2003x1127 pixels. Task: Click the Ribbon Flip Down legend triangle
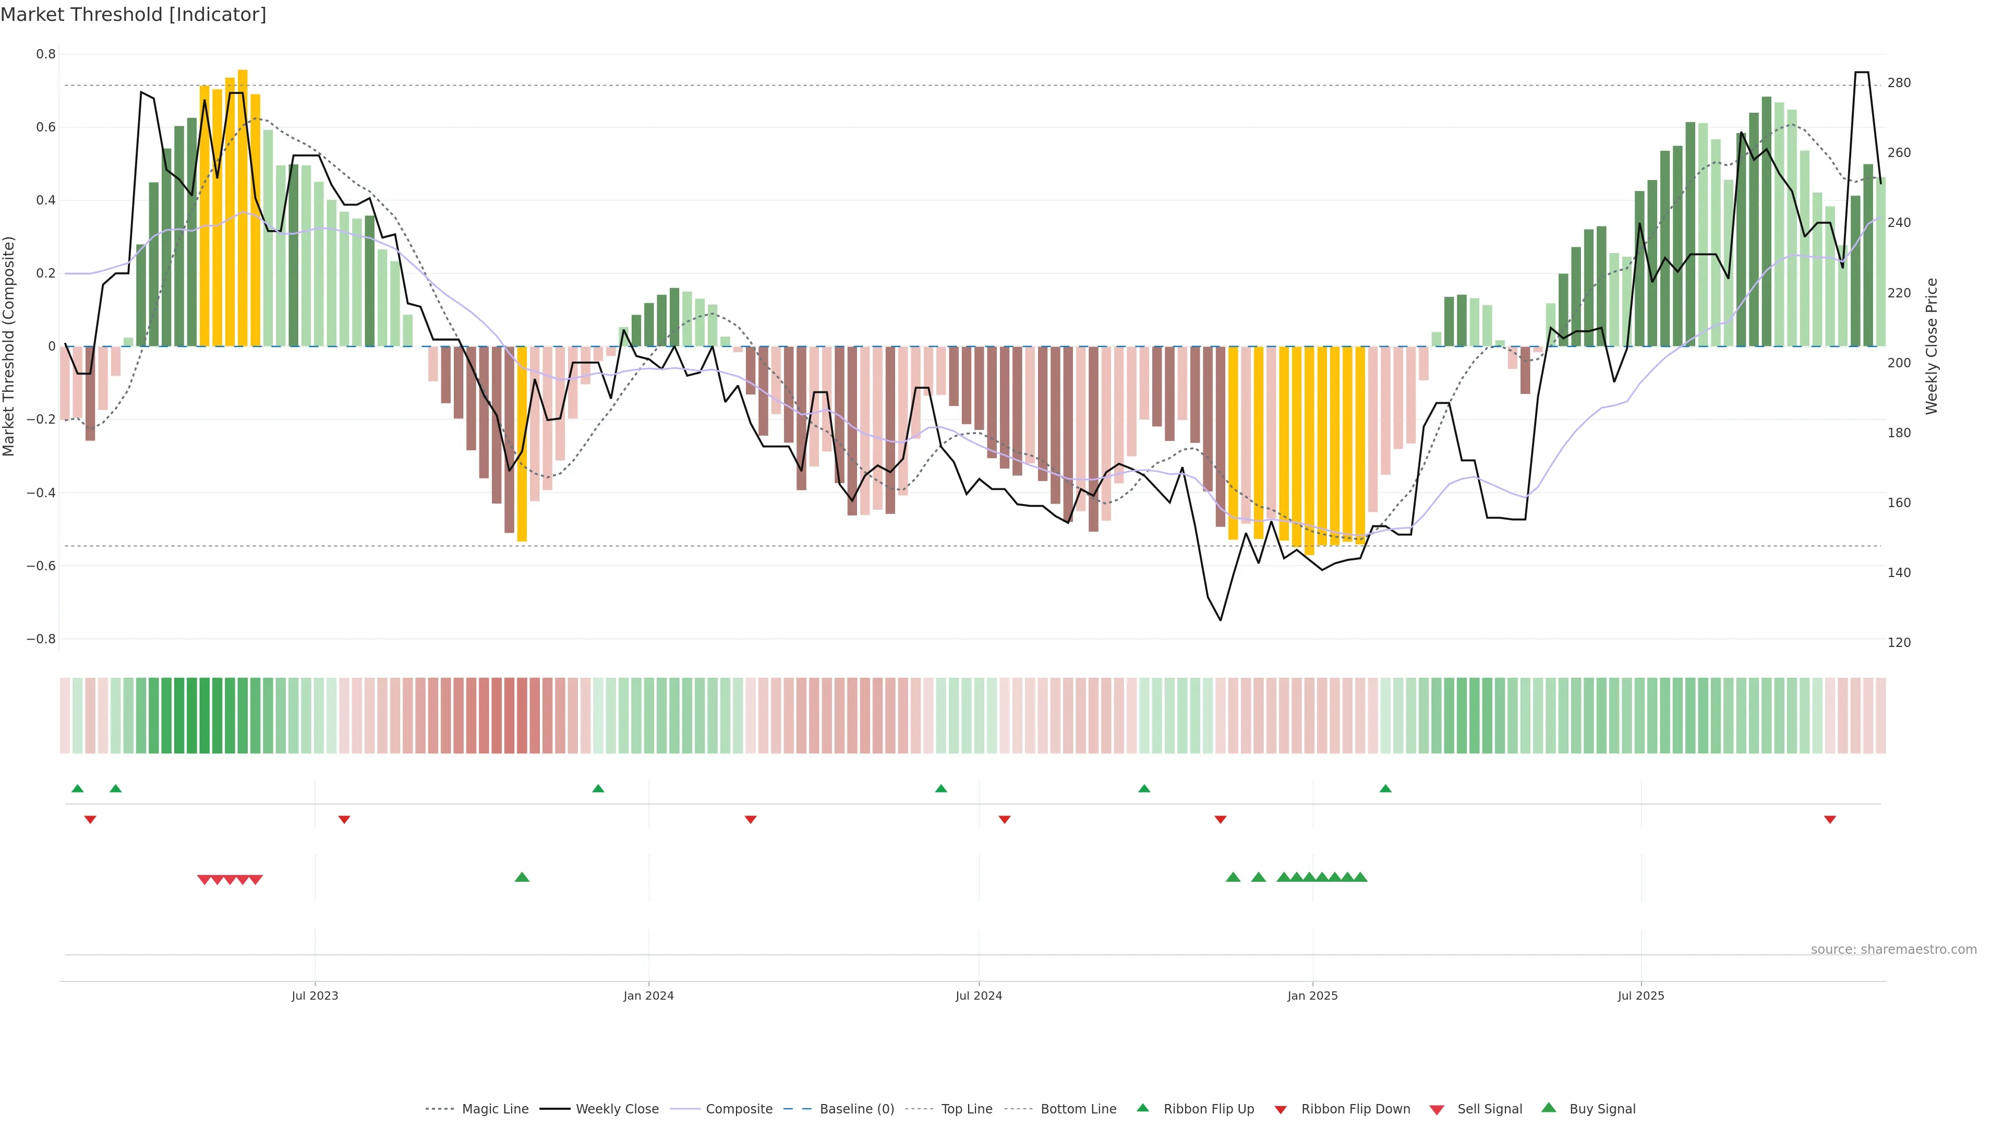(x=1281, y=1109)
